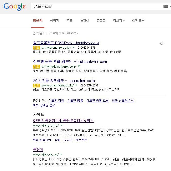
Task: Switch to the 지도 tab
Action: [70, 20]
